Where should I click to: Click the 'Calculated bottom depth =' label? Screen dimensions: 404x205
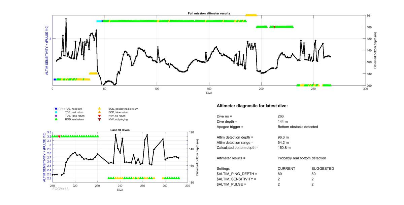pyautogui.click(x=237, y=148)
